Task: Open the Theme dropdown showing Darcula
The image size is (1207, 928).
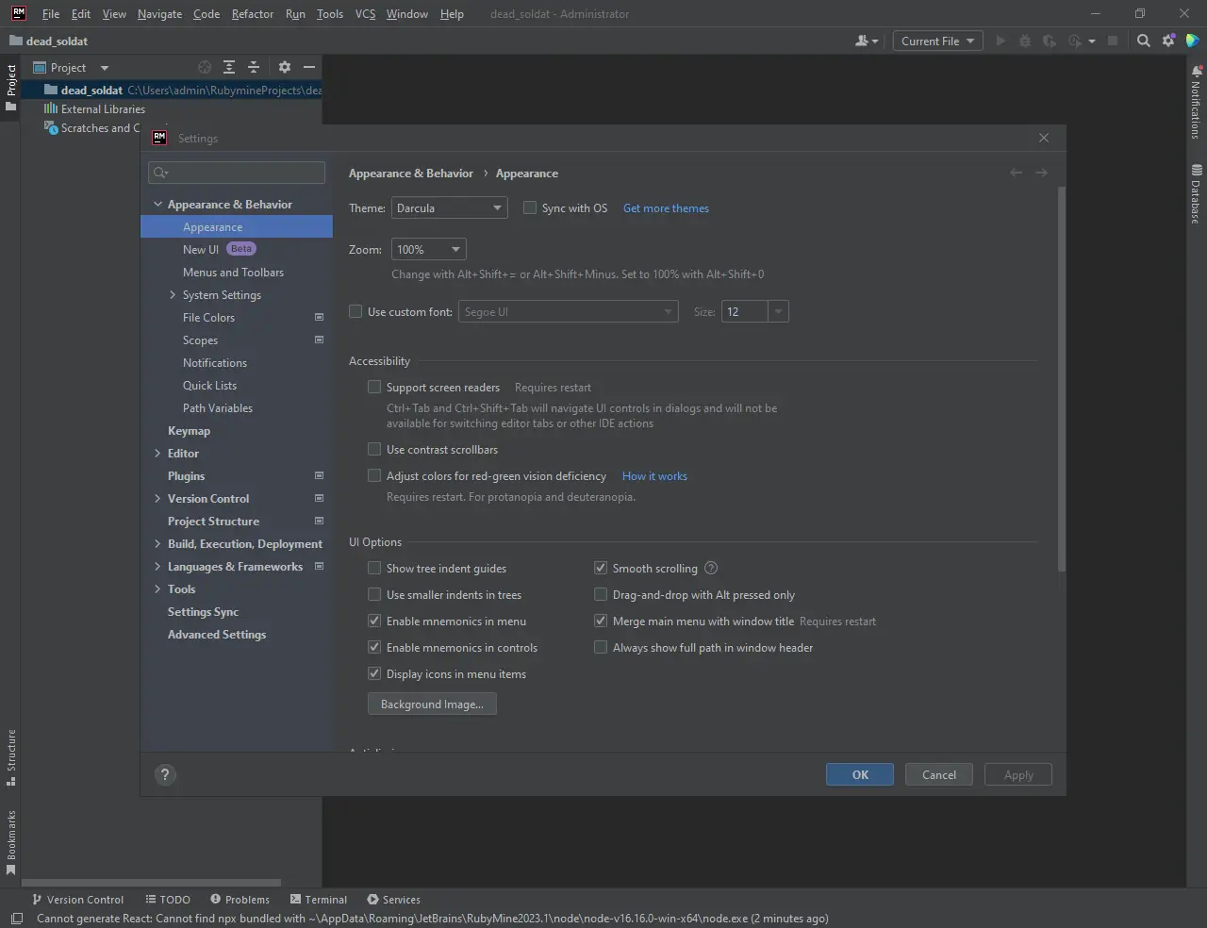Action: click(x=449, y=208)
